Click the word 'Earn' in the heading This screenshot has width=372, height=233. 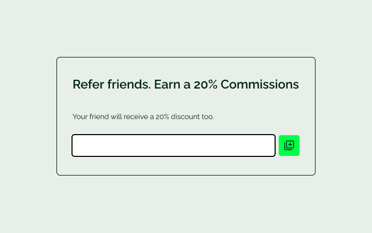pyautogui.click(x=167, y=84)
